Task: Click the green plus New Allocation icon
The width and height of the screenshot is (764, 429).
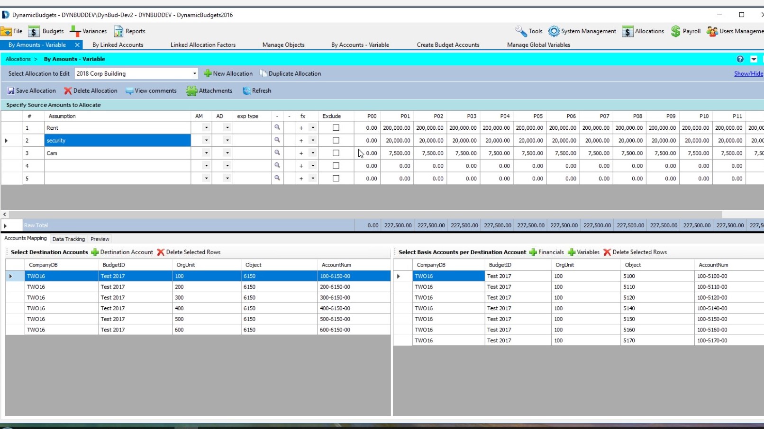Action: [207, 74]
